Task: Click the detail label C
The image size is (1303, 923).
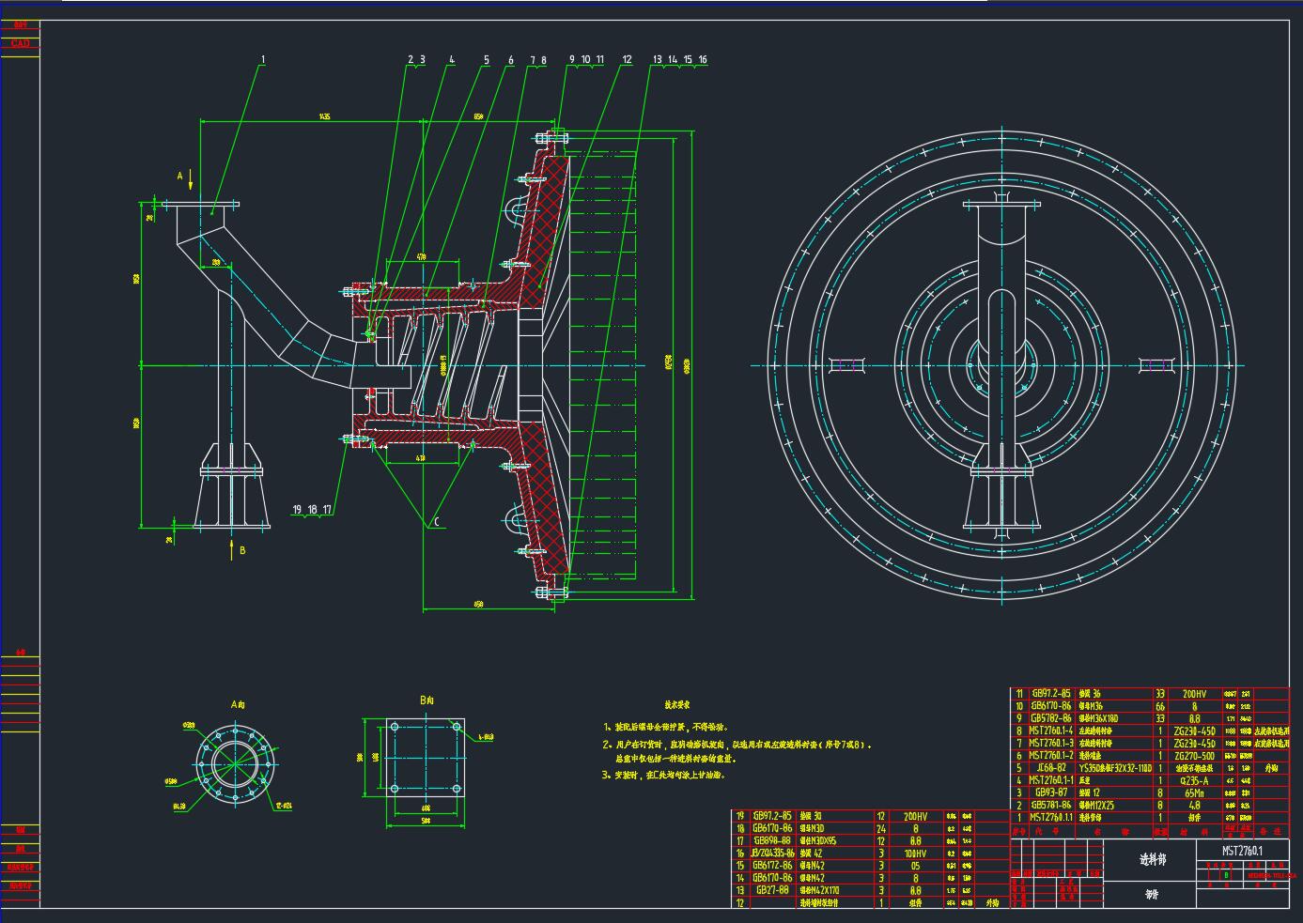Action: (435, 522)
